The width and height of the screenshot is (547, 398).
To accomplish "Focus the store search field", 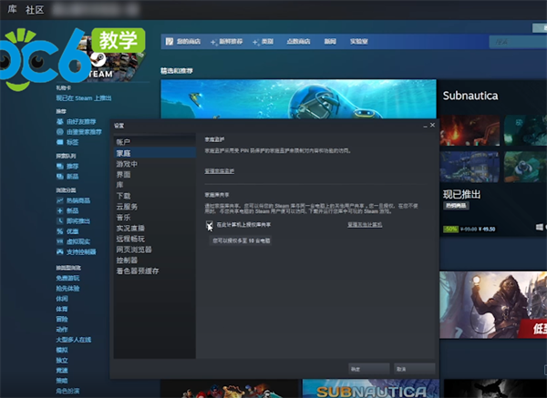I will click(x=518, y=42).
